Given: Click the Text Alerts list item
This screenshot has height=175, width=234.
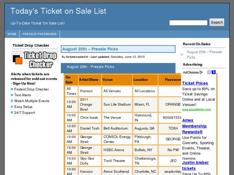Looking at the screenshot, I should (23, 95).
